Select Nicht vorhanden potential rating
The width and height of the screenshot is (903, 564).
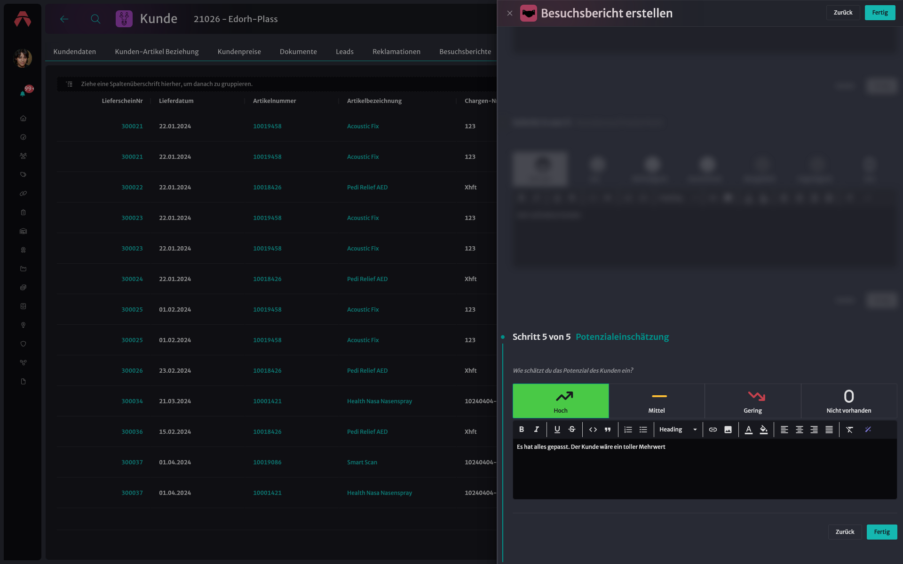pos(849,401)
